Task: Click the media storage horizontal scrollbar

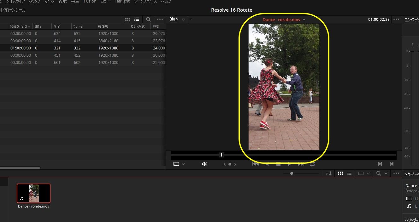Action: (x=20, y=168)
